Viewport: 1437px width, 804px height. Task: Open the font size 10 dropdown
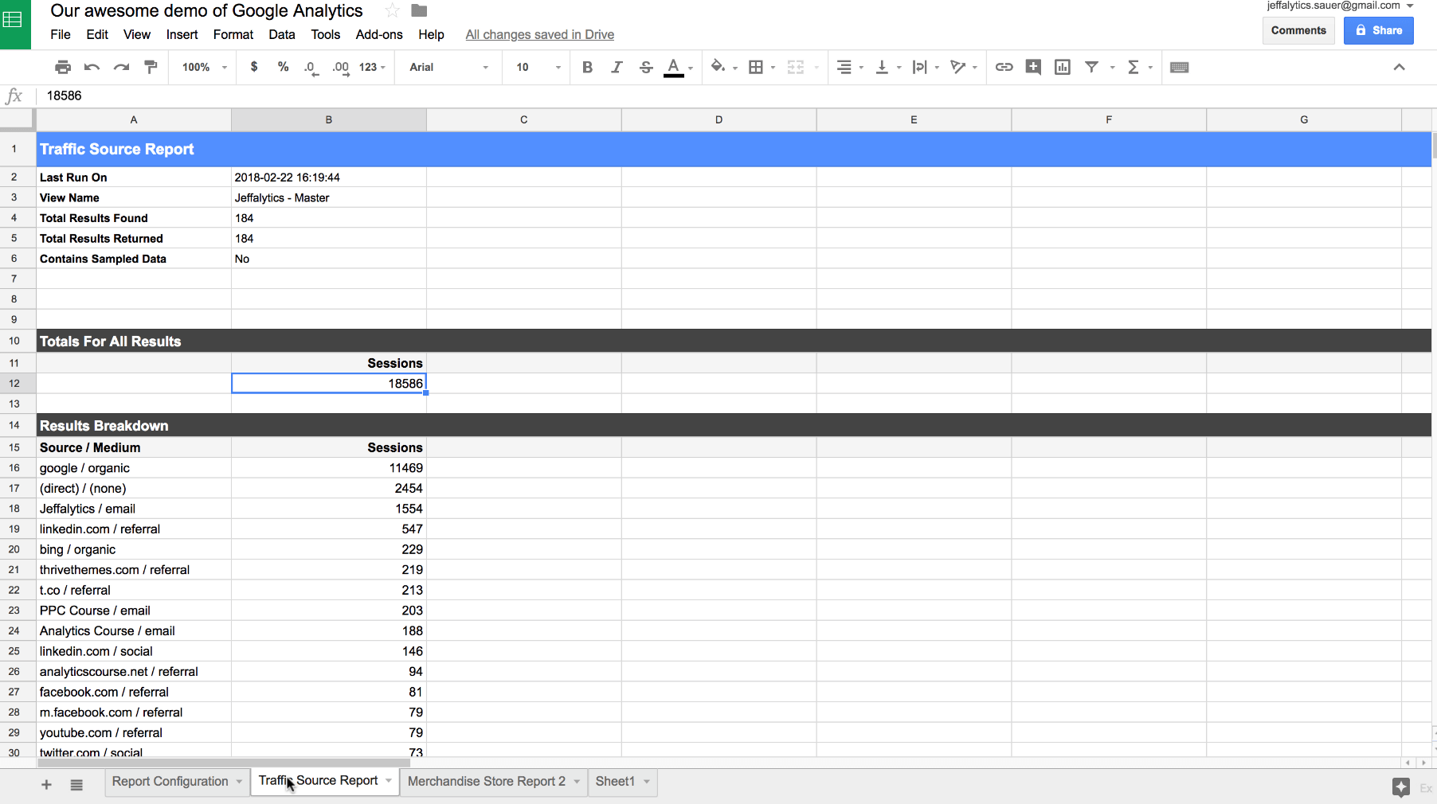[538, 67]
